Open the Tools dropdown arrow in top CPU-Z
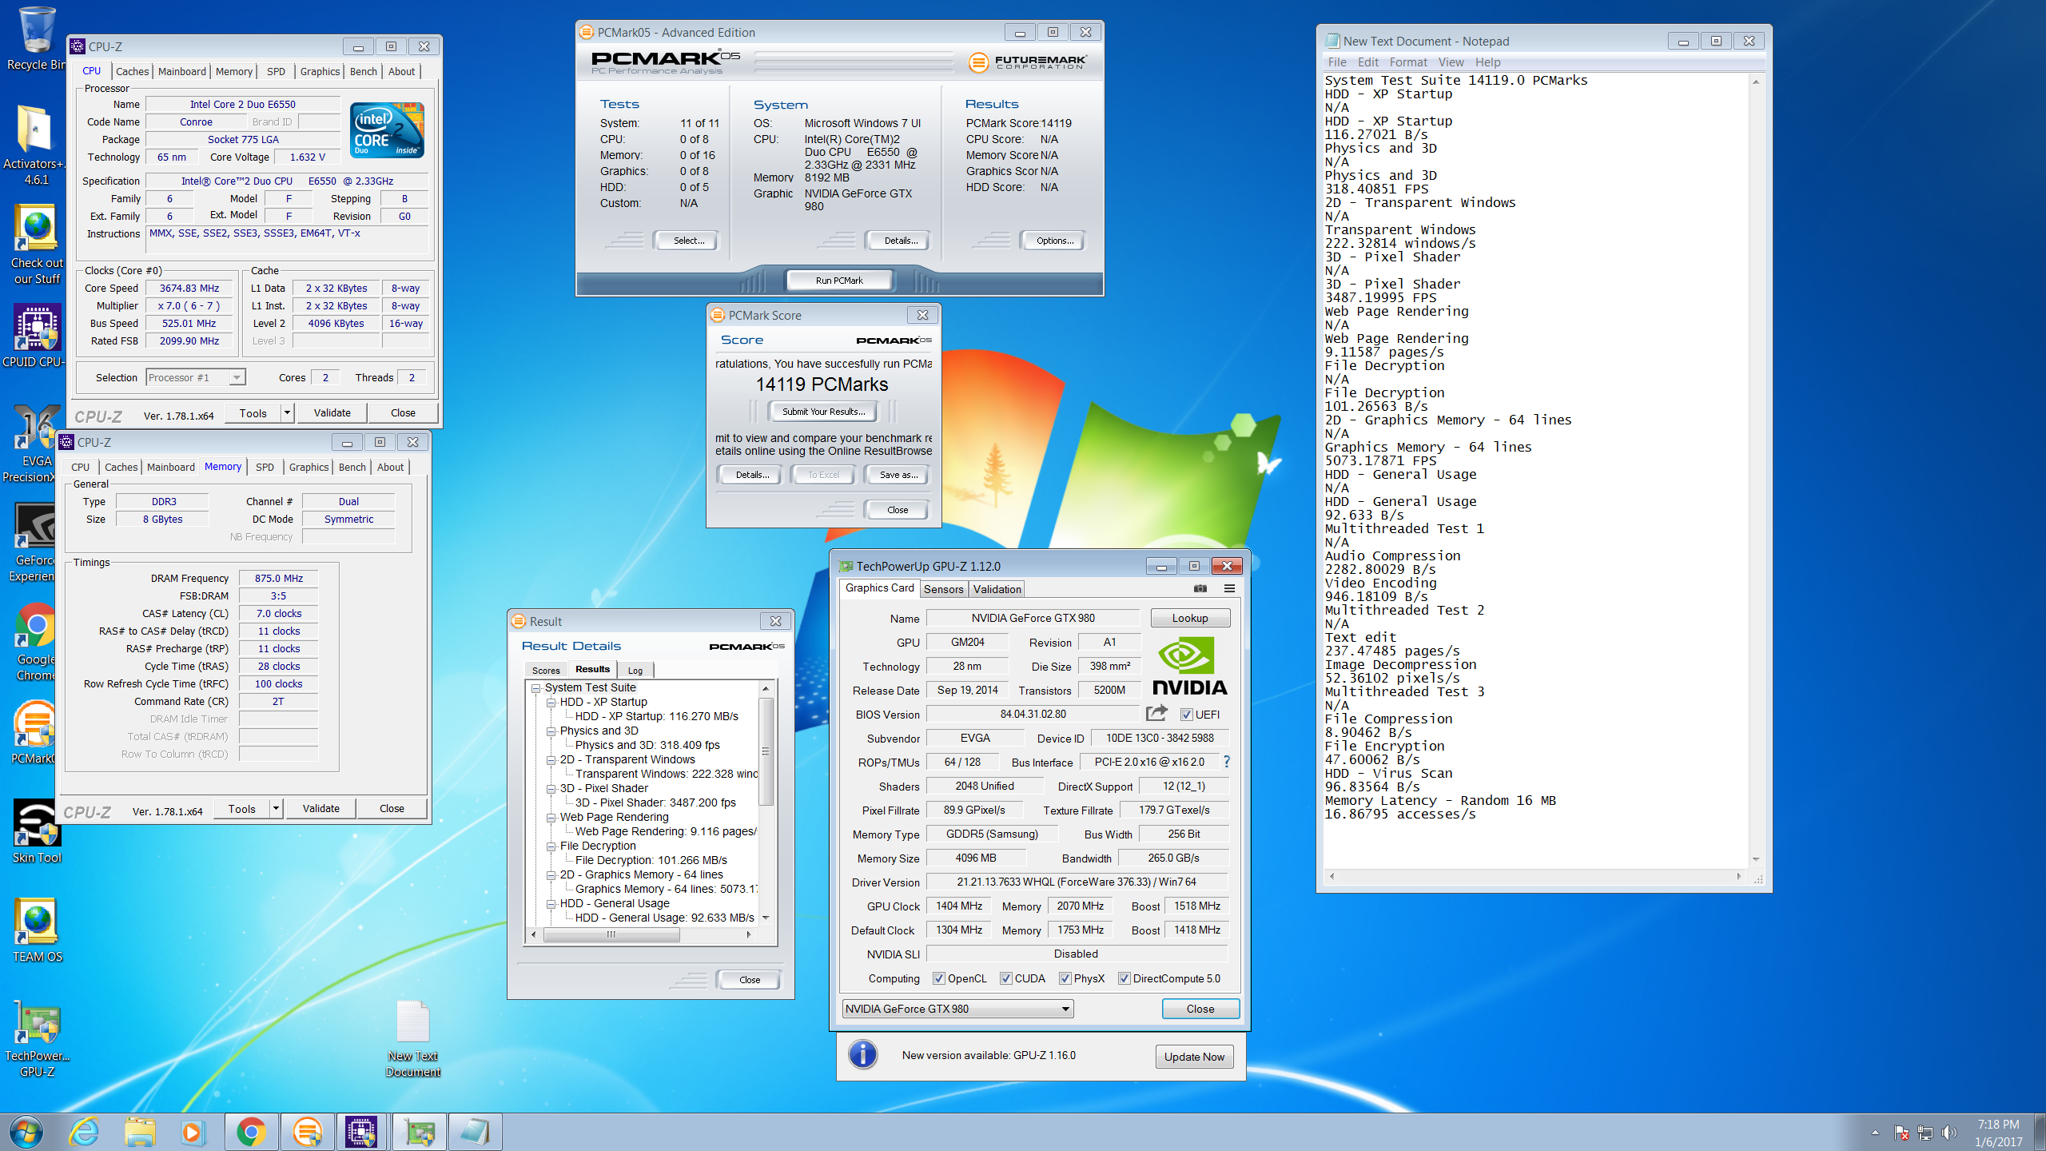The image size is (2046, 1151). click(287, 413)
